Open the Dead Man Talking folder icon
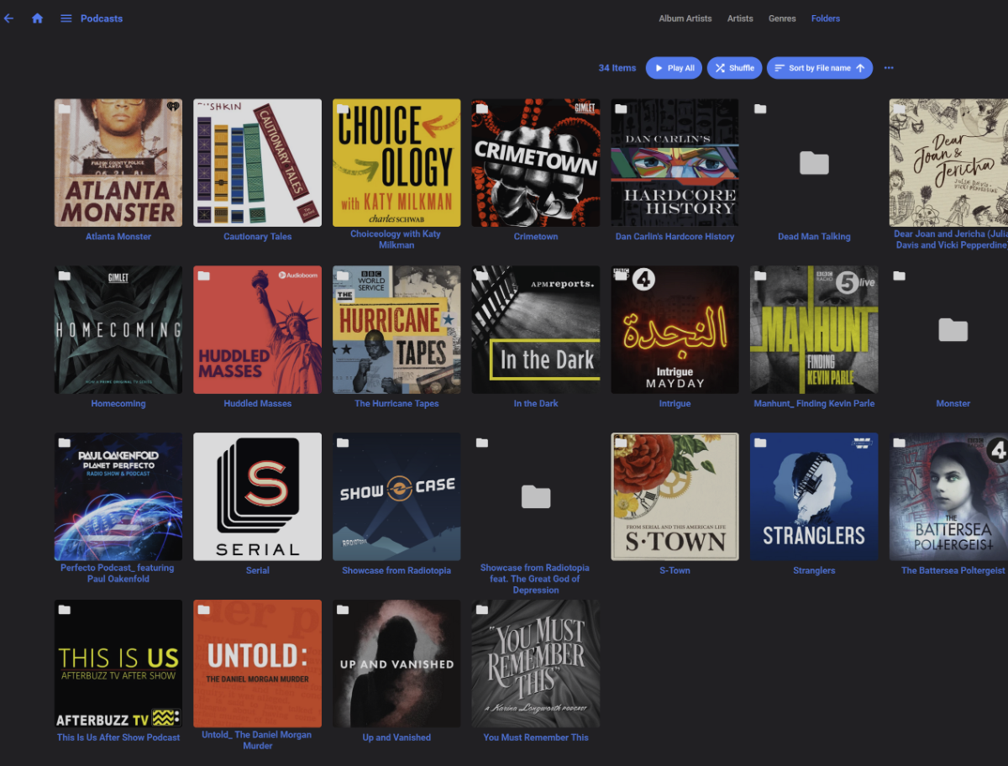Viewport: 1008px width, 766px height. tap(814, 163)
